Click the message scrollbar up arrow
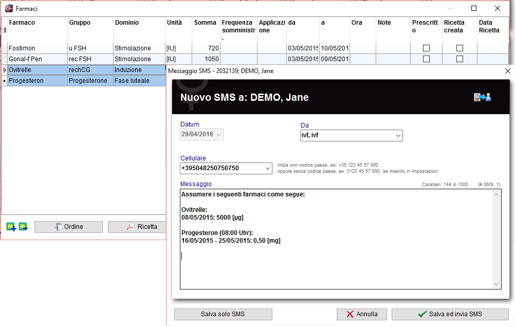Image resolution: width=515 pixels, height=326 pixels. pos(496,194)
